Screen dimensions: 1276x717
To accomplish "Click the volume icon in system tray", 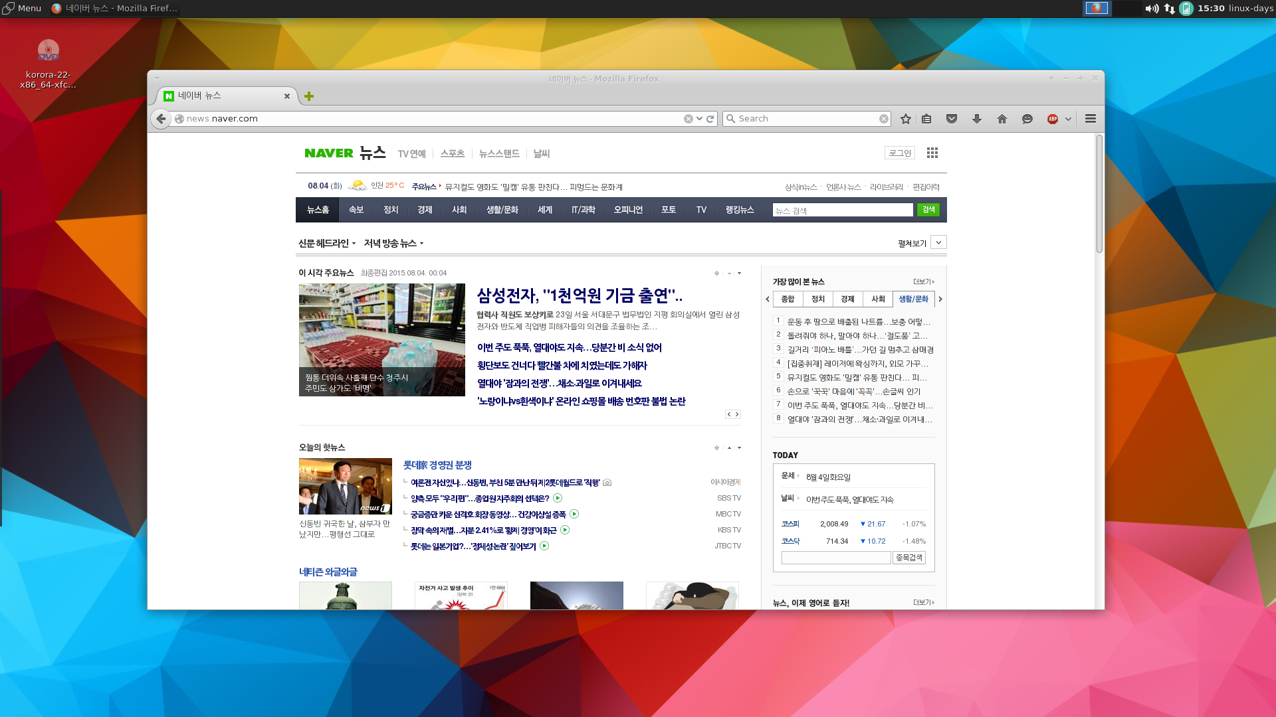I will pyautogui.click(x=1151, y=9).
